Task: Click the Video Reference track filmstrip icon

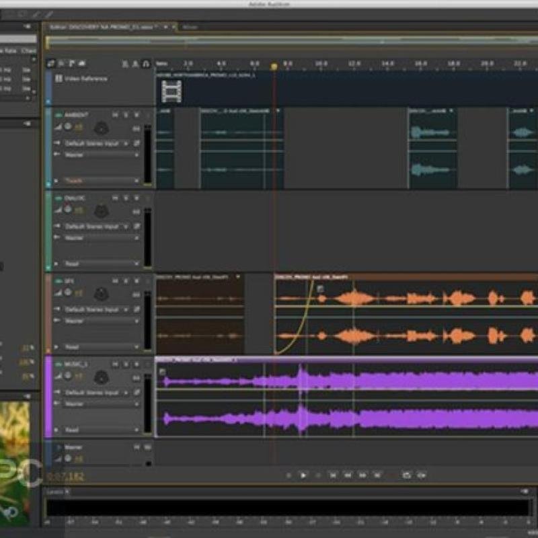Action: [x=59, y=79]
